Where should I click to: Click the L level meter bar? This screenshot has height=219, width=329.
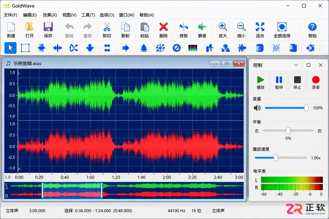pyautogui.click(x=292, y=180)
